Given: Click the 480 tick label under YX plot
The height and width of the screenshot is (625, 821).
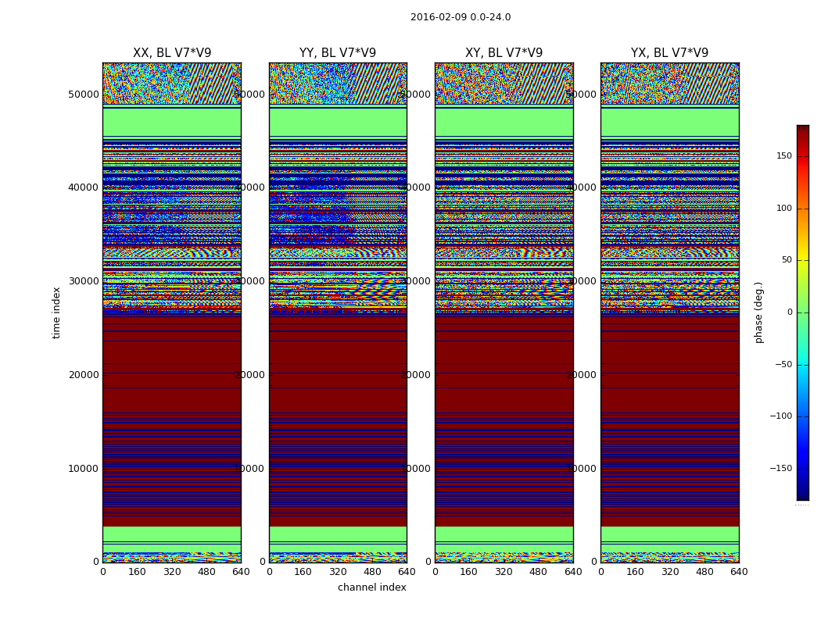Looking at the screenshot, I should pos(704,572).
